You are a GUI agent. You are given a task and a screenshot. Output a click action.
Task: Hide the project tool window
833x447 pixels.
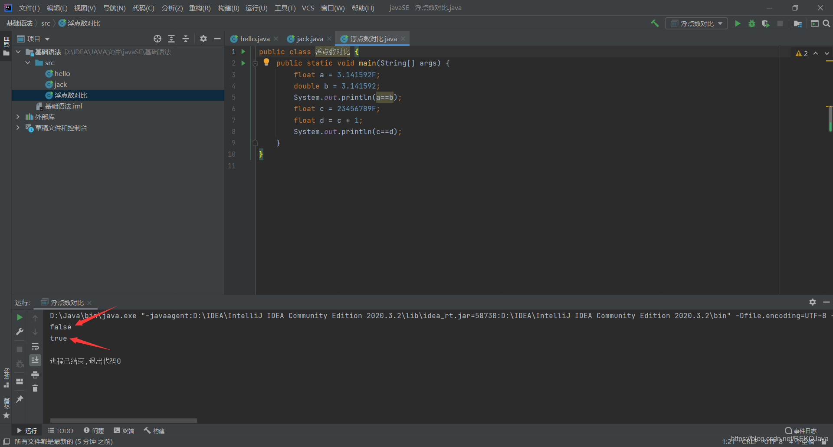click(x=217, y=39)
